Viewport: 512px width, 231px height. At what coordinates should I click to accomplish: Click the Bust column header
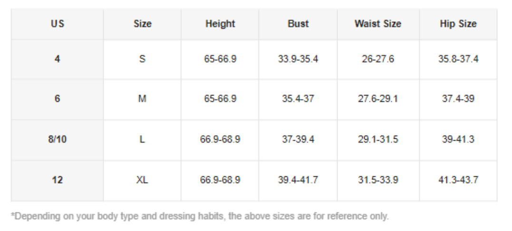coord(298,24)
